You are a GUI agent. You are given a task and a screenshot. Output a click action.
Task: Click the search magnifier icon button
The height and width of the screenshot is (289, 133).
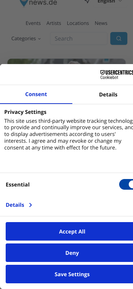tap(119, 38)
